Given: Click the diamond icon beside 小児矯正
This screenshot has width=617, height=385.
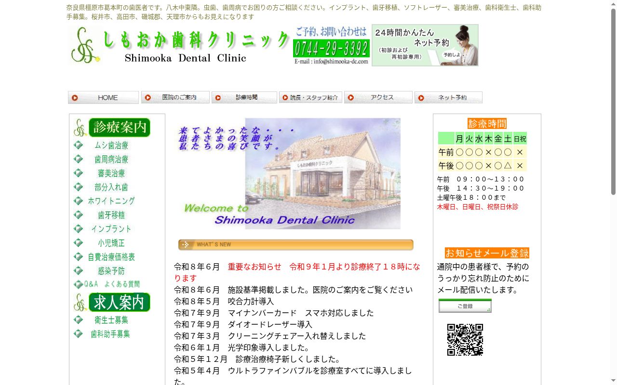Looking at the screenshot, I should [78, 243].
